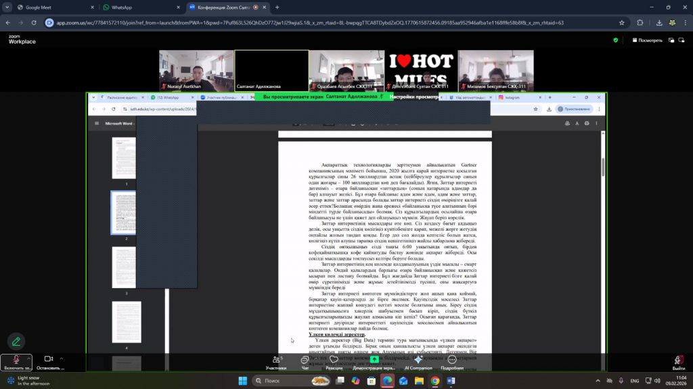Open the AI Companion panel
This screenshot has height=389, width=693.
tap(418, 360)
